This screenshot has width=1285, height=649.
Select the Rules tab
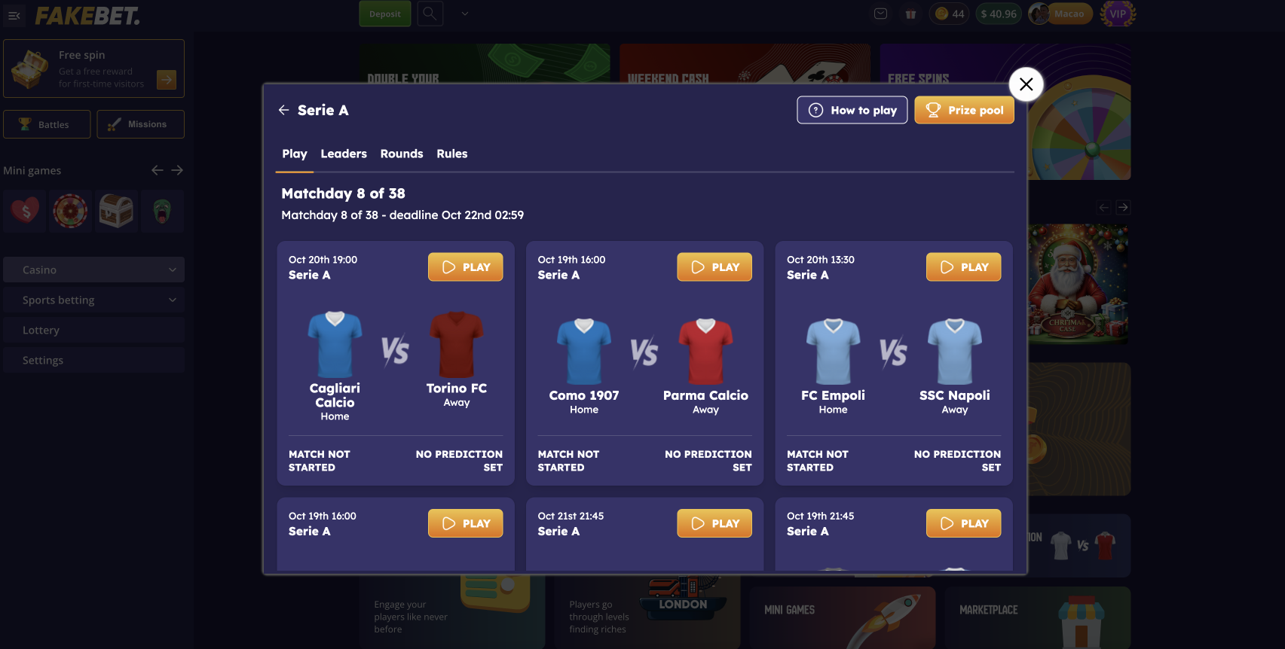tap(452, 154)
